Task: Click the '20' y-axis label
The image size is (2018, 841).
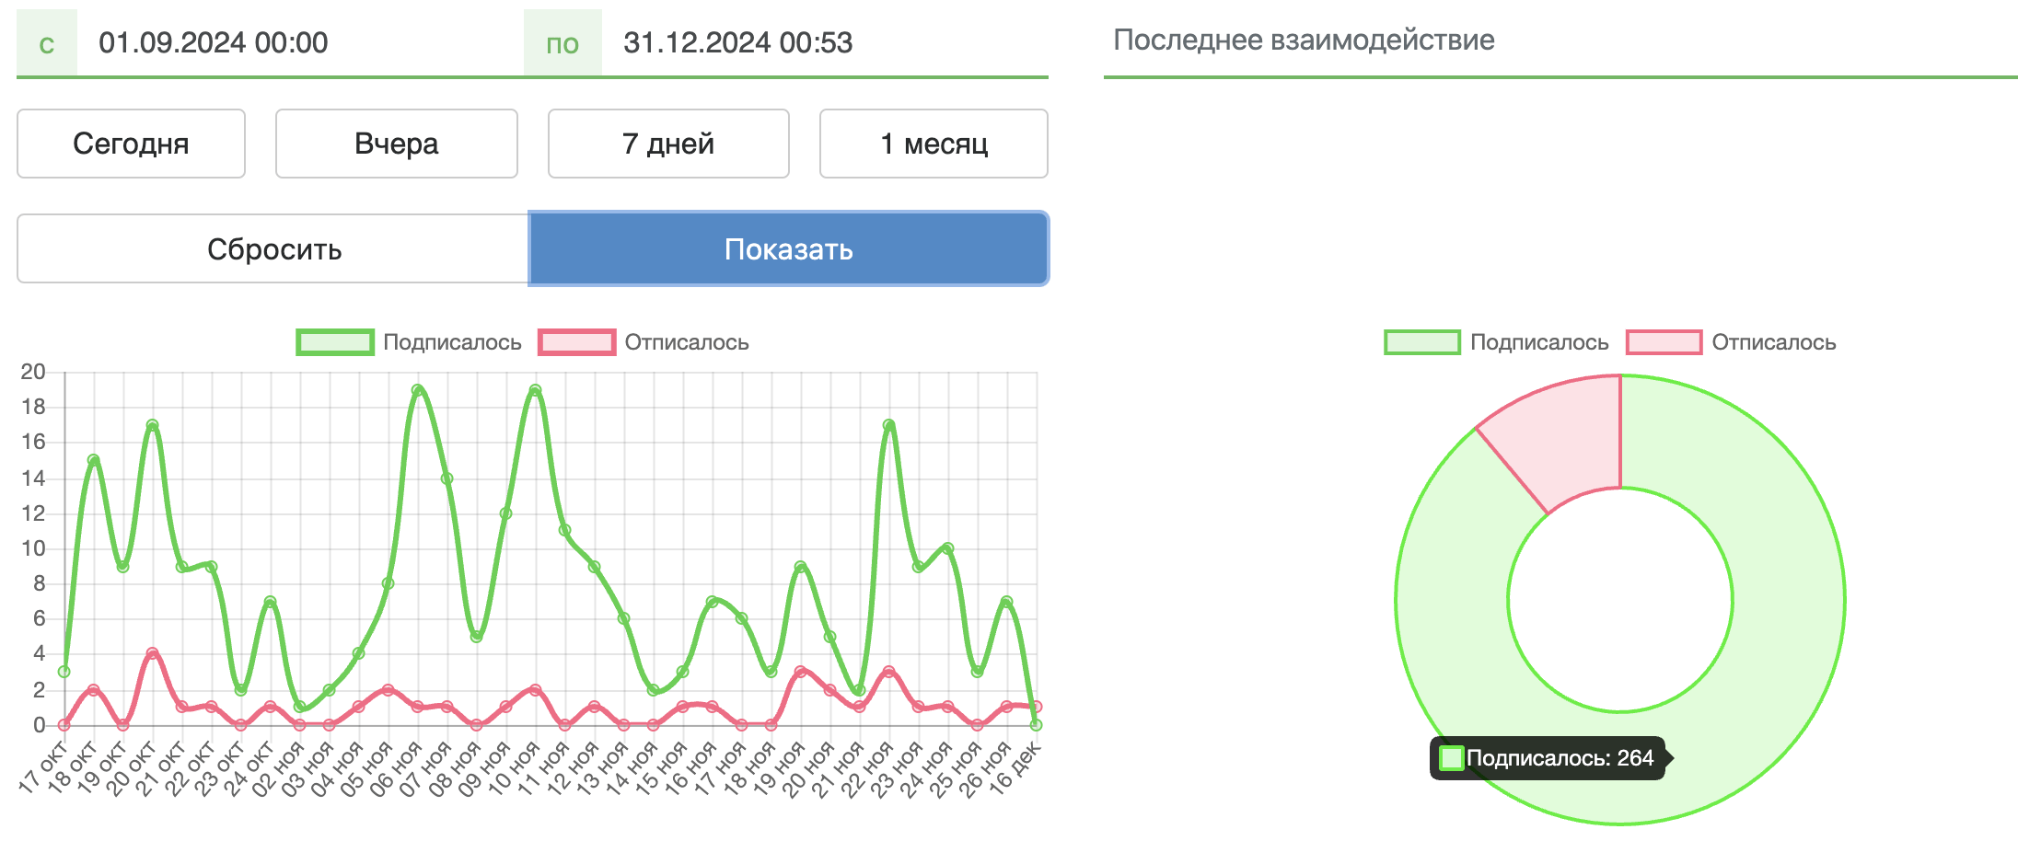Action: click(x=33, y=372)
